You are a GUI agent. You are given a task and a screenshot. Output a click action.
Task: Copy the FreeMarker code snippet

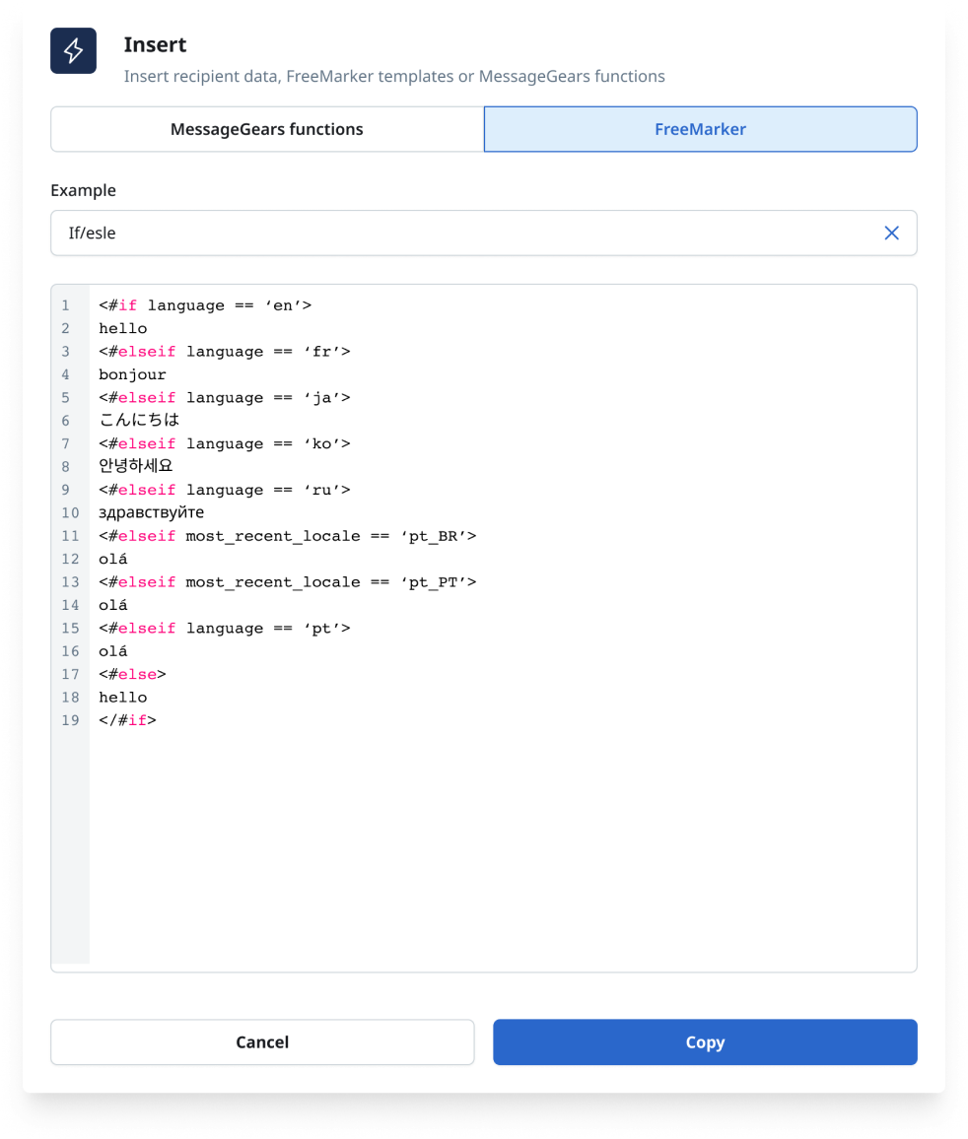(x=705, y=1041)
